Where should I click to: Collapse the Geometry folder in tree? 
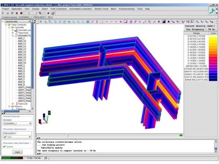click(10, 27)
